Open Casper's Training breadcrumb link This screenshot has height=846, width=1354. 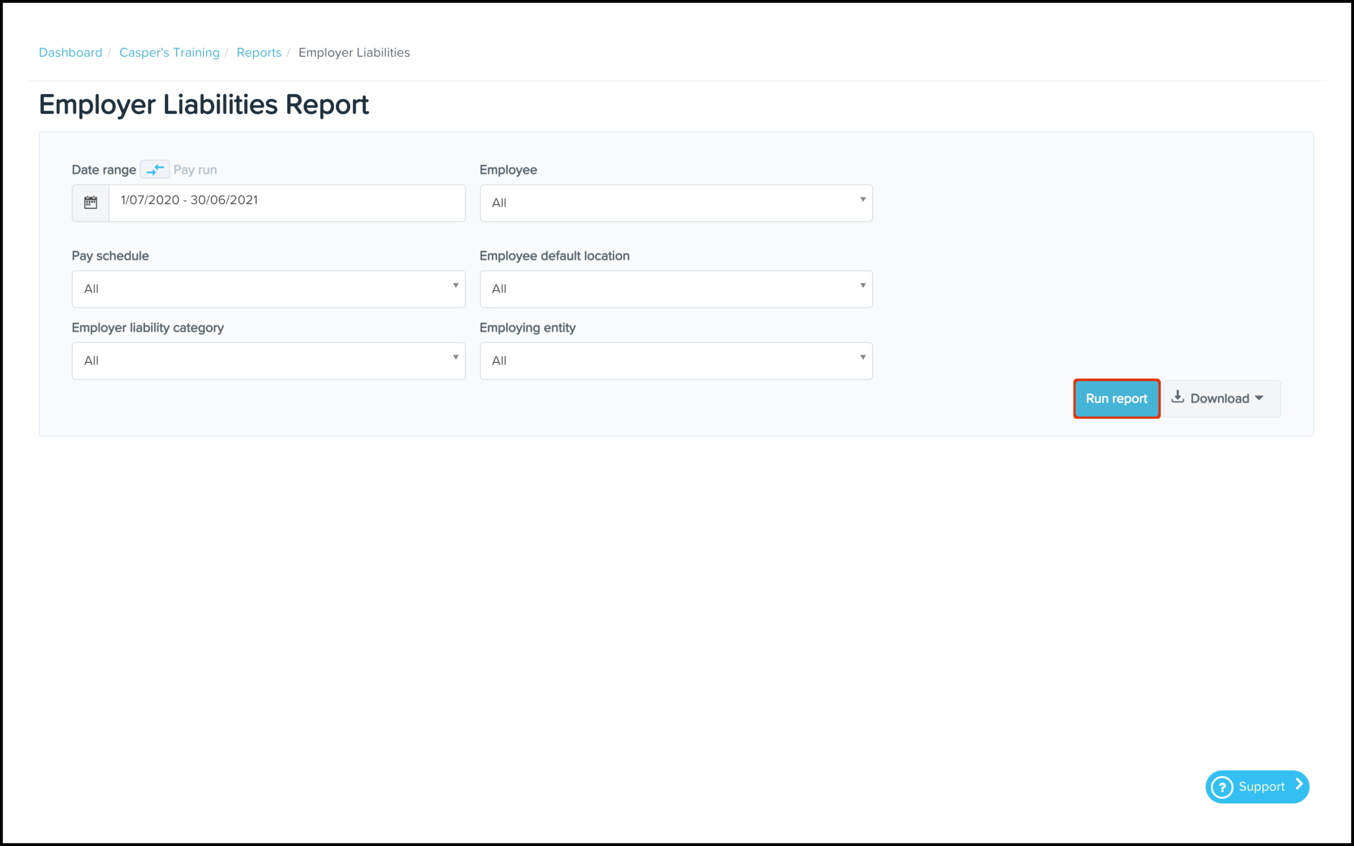170,52
